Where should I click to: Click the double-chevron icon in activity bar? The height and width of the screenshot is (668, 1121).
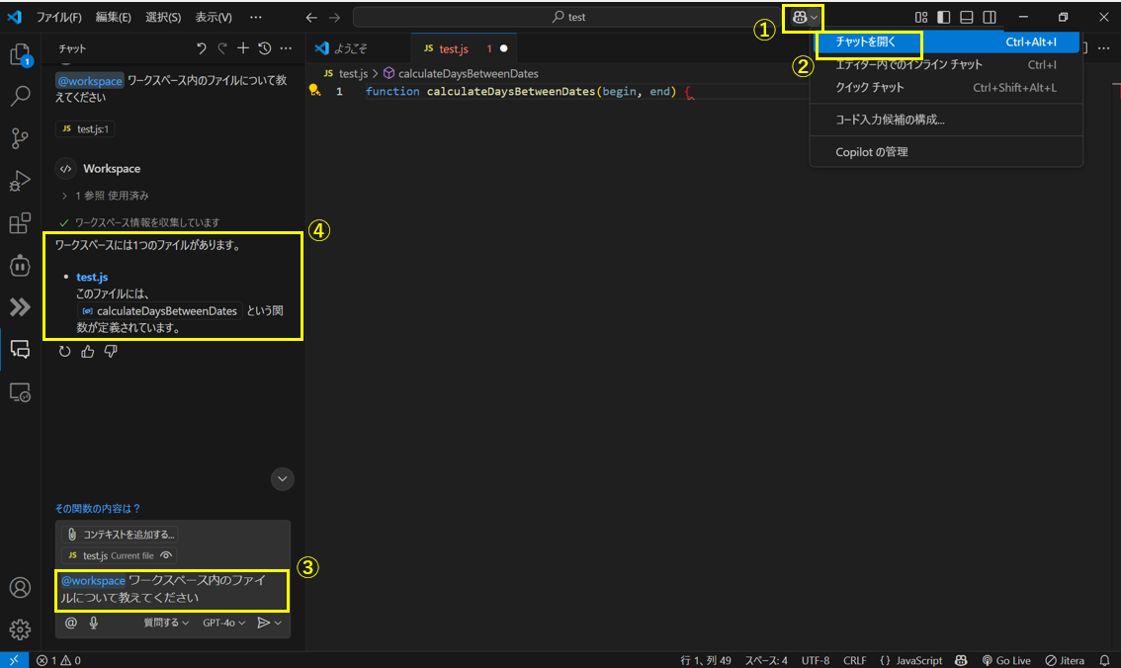coord(20,307)
